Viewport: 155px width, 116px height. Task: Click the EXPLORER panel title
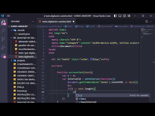(x=15, y=22)
